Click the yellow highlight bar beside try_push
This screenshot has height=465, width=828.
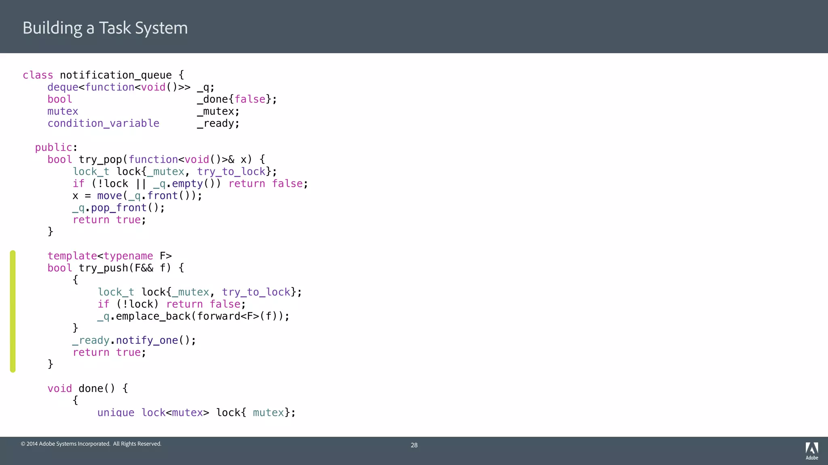pos(13,311)
